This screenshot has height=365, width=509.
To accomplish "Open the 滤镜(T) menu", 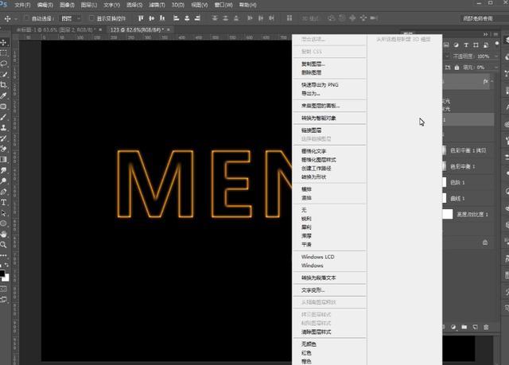I will (x=157, y=5).
